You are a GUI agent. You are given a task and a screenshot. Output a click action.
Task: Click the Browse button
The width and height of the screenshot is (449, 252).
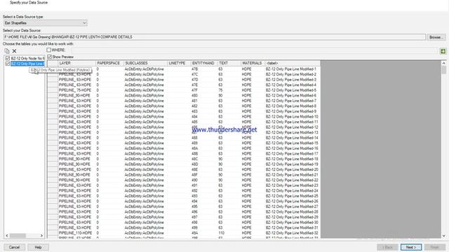pyautogui.click(x=436, y=37)
